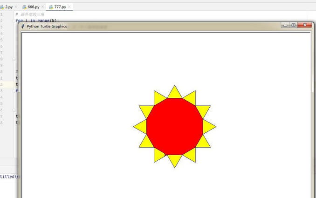Close the Python Turtle Graphics window
This screenshot has width=316, height=198.
305,25
